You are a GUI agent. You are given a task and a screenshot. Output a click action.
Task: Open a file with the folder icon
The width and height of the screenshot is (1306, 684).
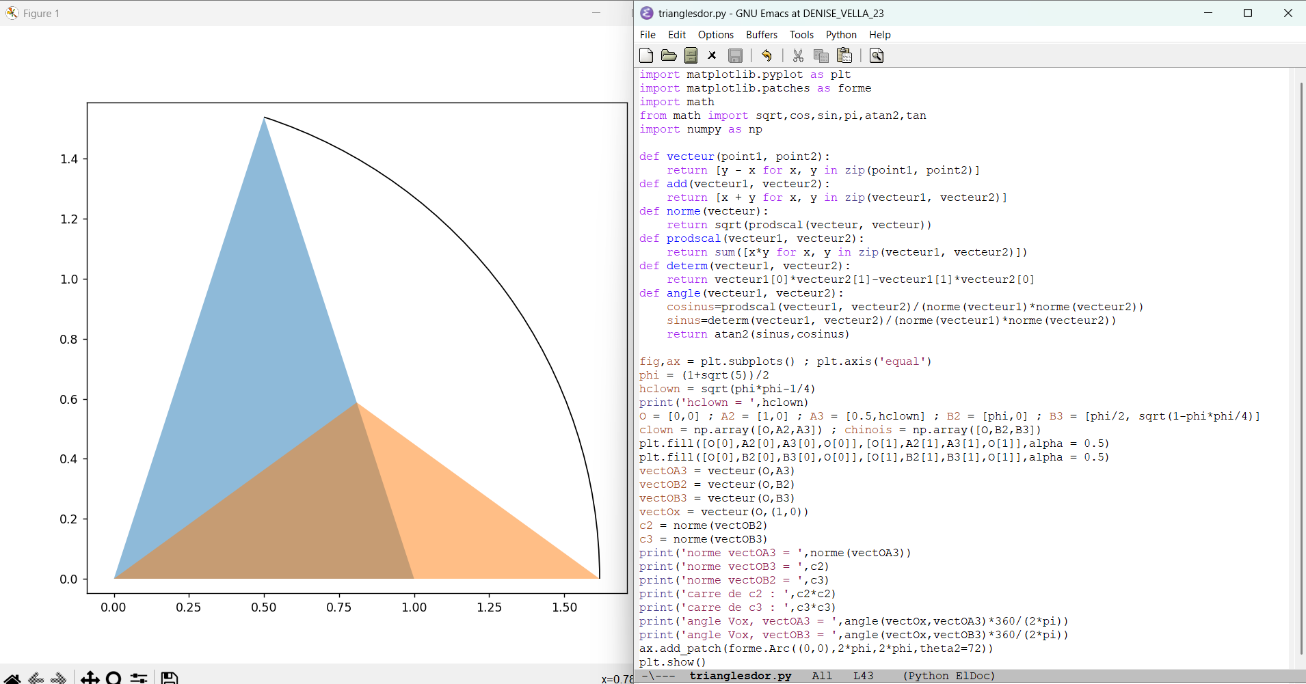(x=669, y=56)
